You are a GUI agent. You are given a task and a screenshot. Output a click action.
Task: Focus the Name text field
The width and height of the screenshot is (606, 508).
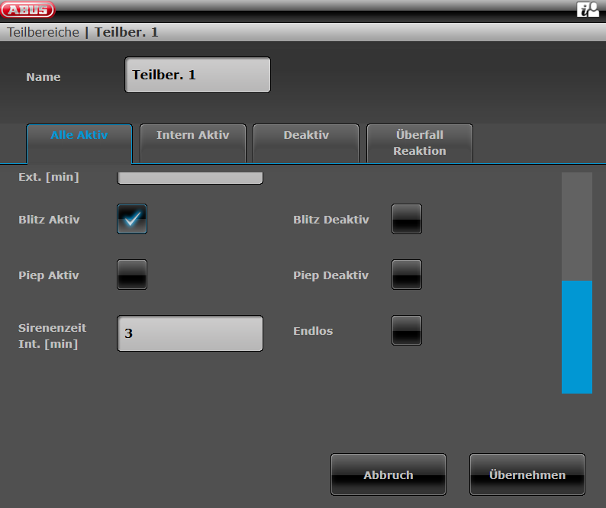pos(198,75)
